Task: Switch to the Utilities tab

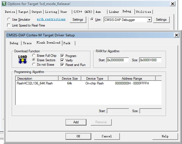Action: (x=143, y=12)
